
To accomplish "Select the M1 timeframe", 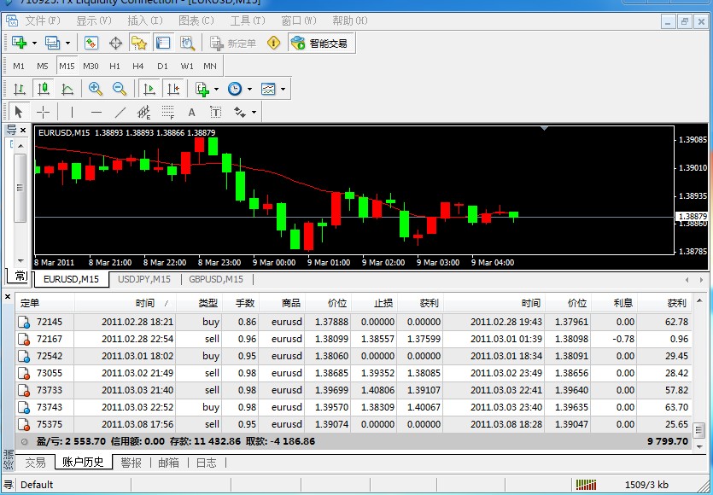I will click(19, 66).
